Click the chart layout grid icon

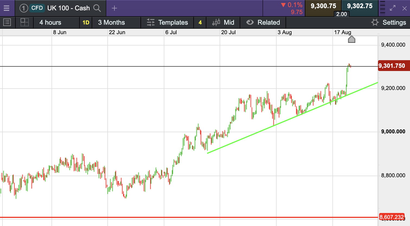click(25, 22)
